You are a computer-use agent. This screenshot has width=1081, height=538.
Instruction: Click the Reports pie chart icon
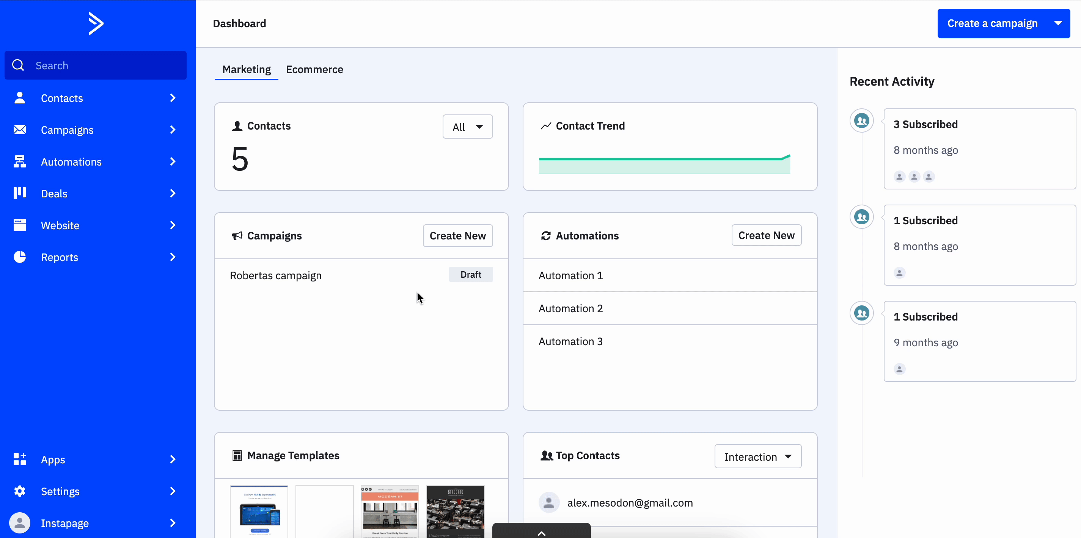point(20,257)
